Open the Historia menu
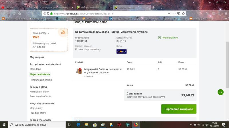The image size is (229, 128). point(25,2)
